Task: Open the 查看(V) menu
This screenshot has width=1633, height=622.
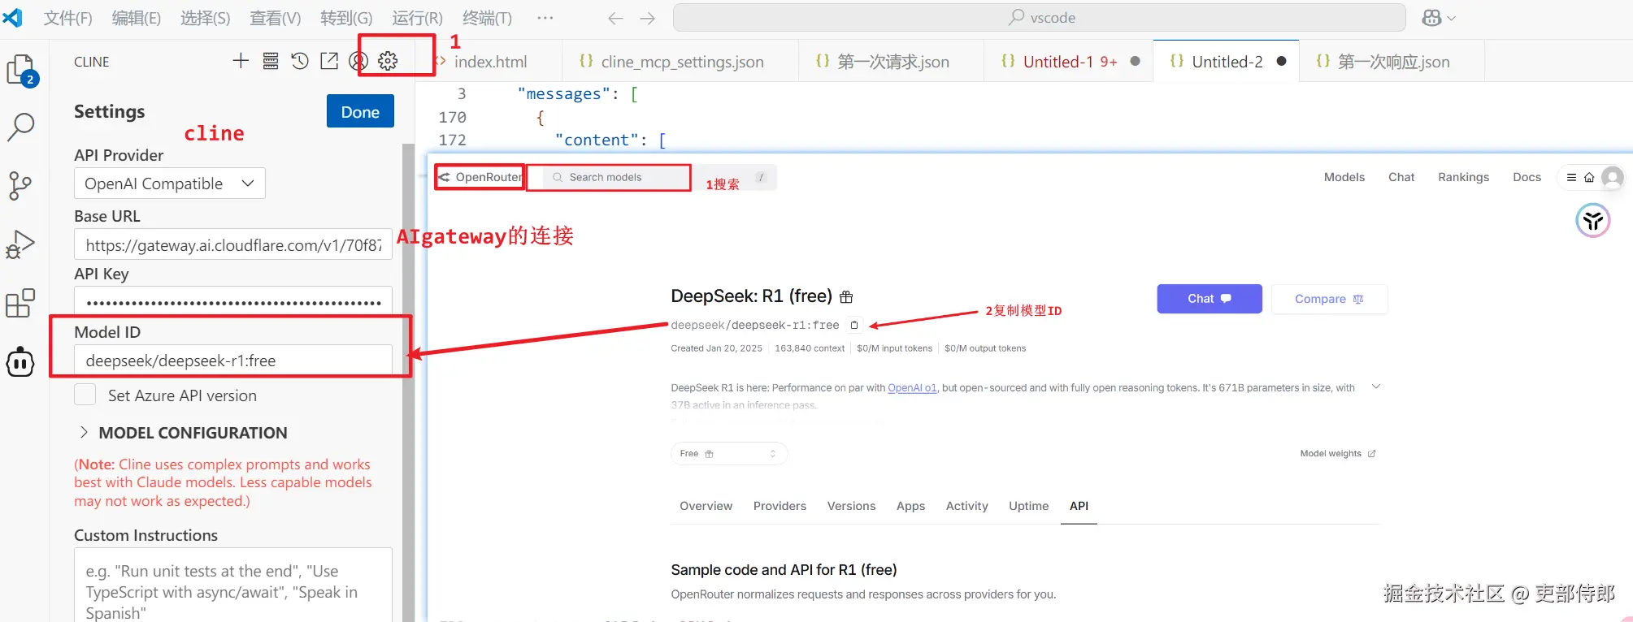Action: [x=275, y=18]
